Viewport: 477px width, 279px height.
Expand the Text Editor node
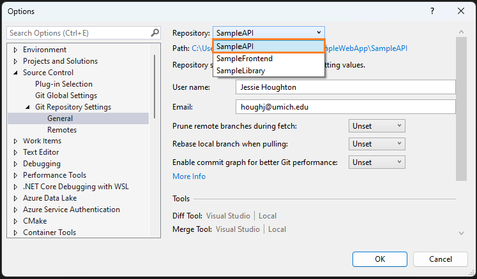coord(15,153)
